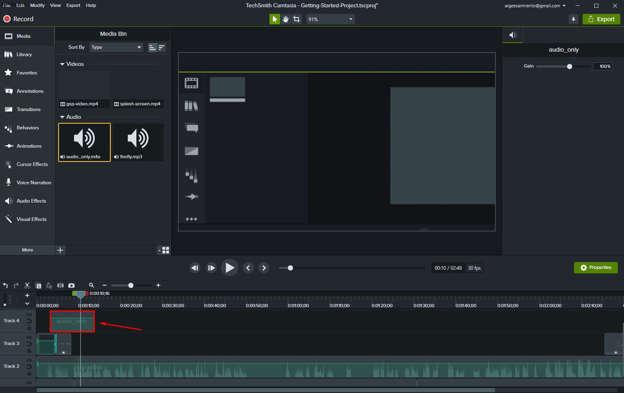Capture a frame snapshot with the camera icon
624x393 pixels.
pos(71,286)
